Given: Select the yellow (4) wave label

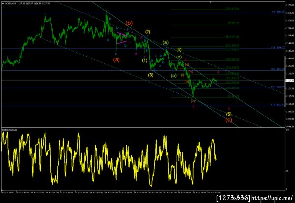Looking at the screenshot, I should pyautogui.click(x=179, y=50).
